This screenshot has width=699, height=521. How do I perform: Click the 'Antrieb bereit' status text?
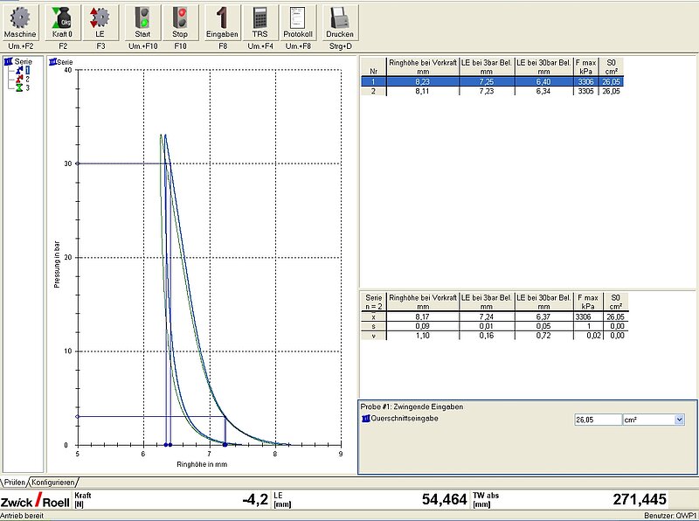coord(23,516)
